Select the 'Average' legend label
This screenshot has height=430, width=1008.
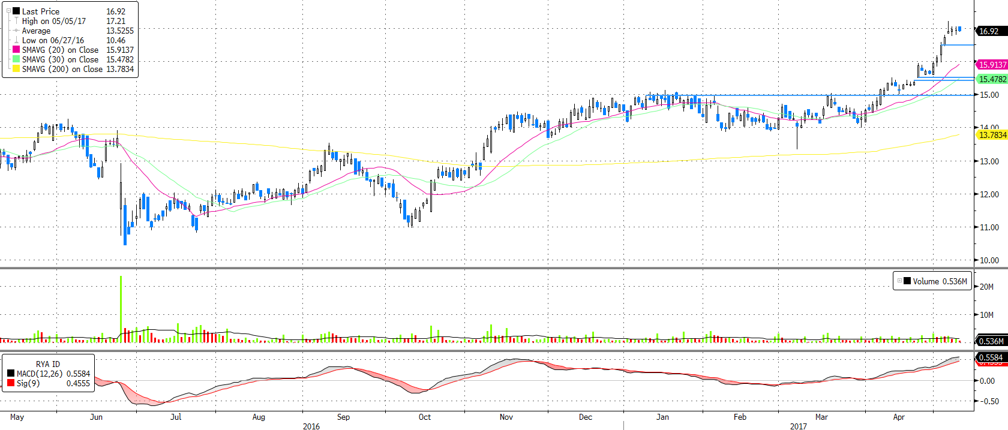pos(36,31)
